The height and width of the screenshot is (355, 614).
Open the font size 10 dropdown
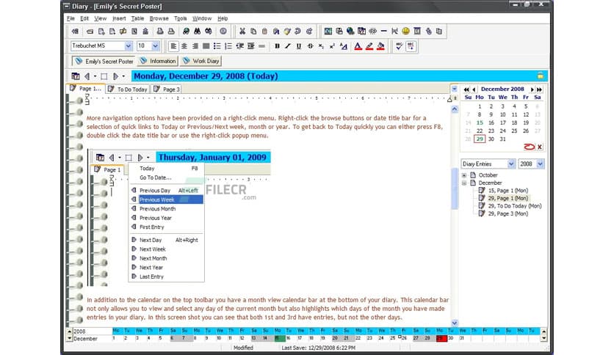click(x=155, y=46)
